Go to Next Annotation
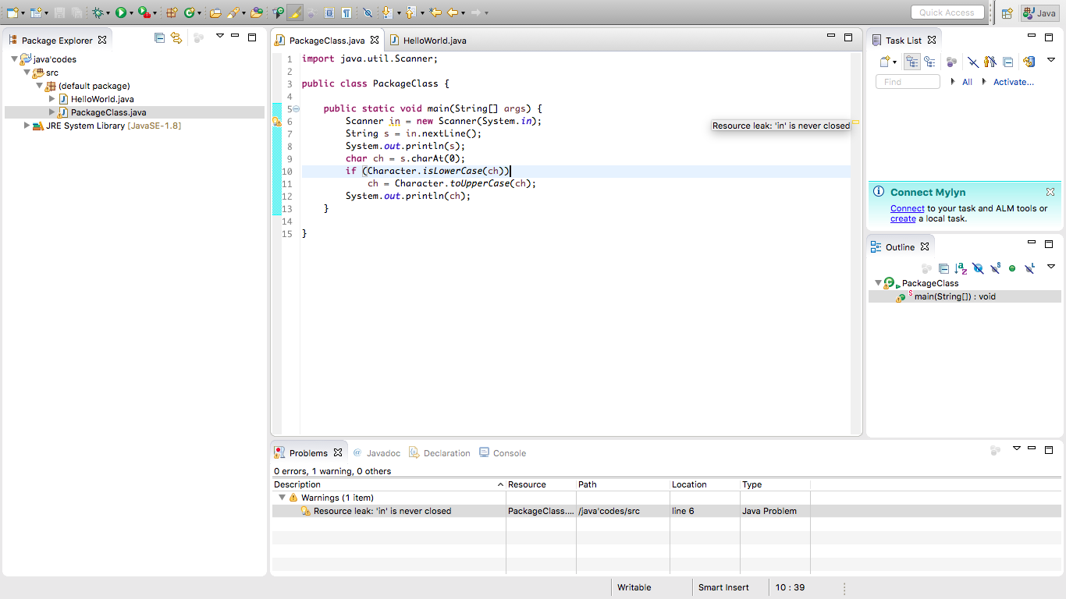This screenshot has width=1066, height=599. [388, 12]
